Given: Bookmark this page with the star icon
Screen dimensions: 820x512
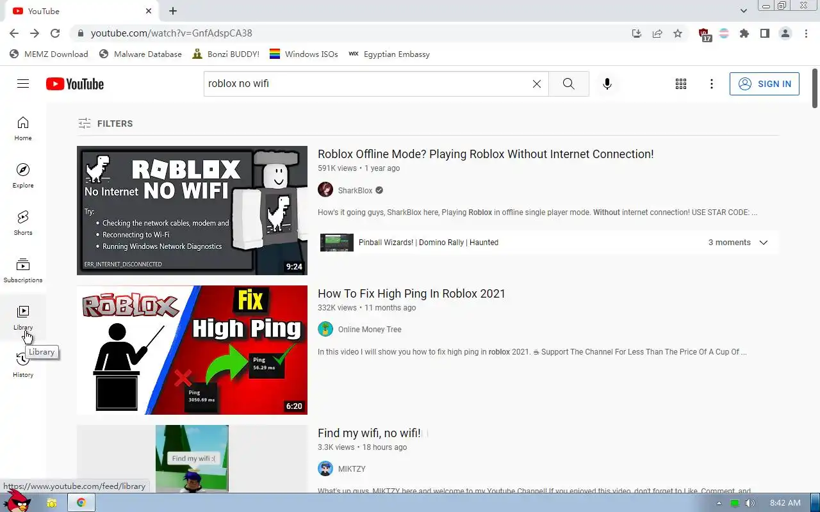Looking at the screenshot, I should pyautogui.click(x=678, y=33).
